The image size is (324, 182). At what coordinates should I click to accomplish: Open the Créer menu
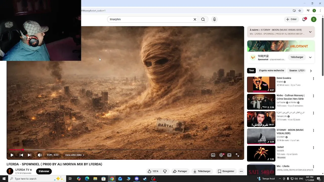[x=291, y=19]
